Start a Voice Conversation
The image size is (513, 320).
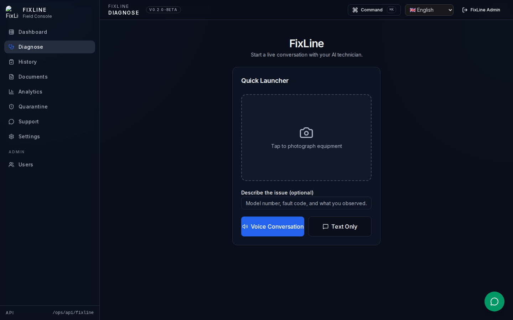[273, 226]
